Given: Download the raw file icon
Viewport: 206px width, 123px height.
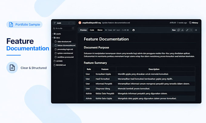Looking at the screenshot, I should pos(182,30).
